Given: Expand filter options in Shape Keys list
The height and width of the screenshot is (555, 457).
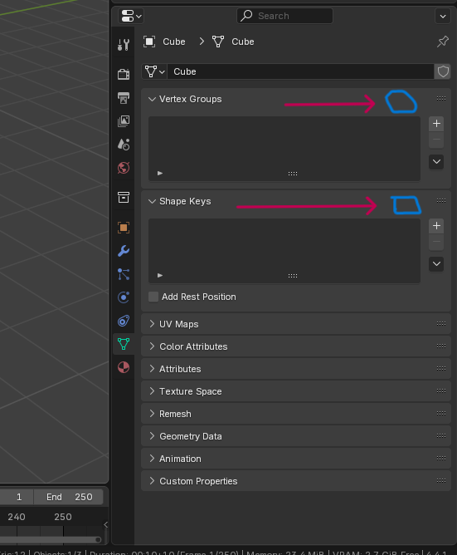Looking at the screenshot, I should 160,275.
